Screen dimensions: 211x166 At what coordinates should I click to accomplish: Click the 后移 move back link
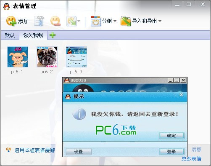(196, 149)
